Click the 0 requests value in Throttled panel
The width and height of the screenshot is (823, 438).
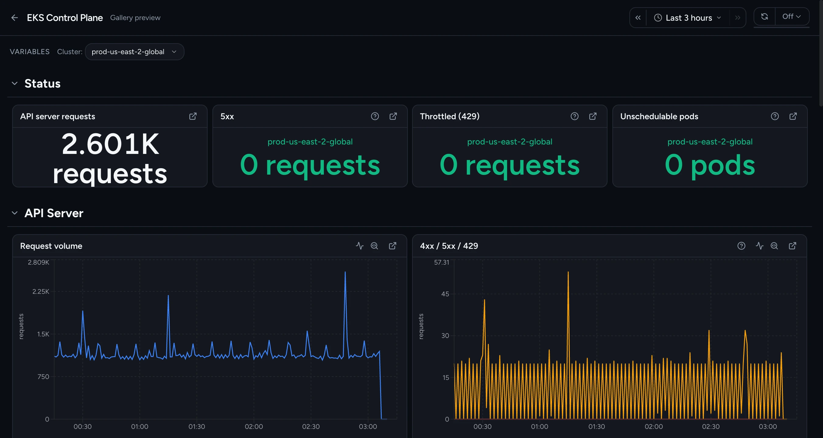510,165
